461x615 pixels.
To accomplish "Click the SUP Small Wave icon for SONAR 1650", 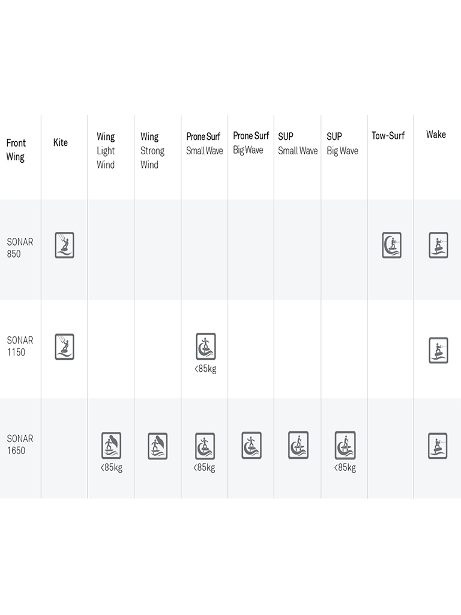I will click(x=298, y=445).
